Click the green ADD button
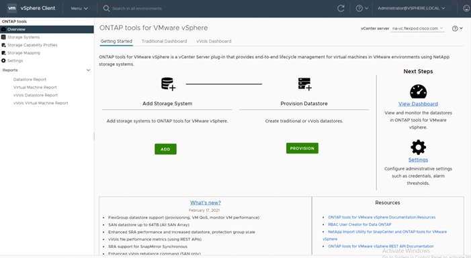This screenshot has width=471, height=258. coord(165,149)
